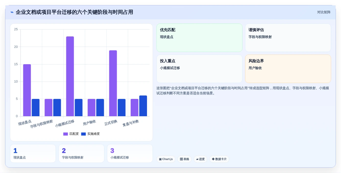Click the description paragraph about 选型矩阵
The image size is (341, 173).
pyautogui.click(x=243, y=91)
